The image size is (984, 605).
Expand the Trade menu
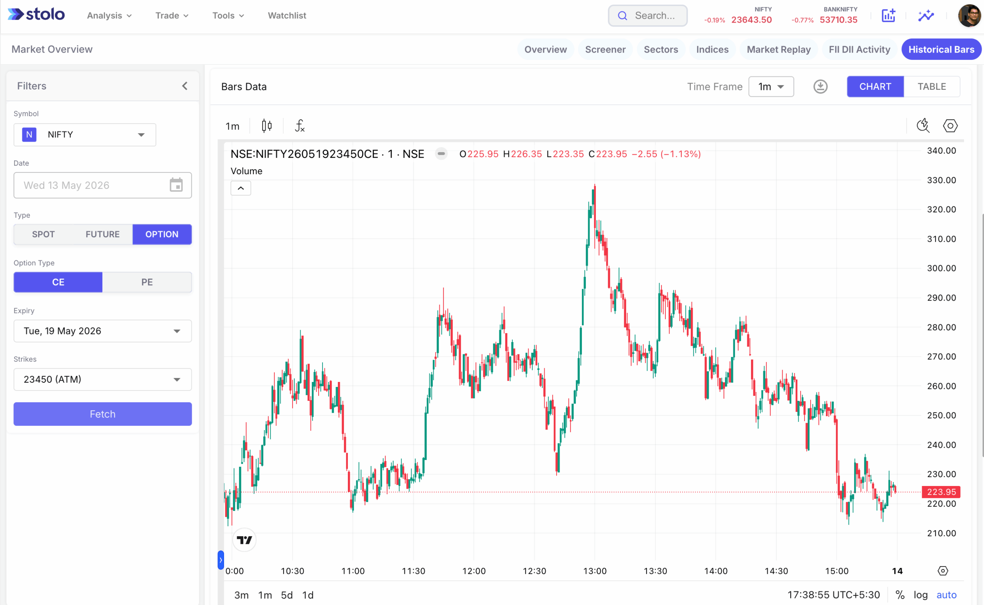click(172, 16)
